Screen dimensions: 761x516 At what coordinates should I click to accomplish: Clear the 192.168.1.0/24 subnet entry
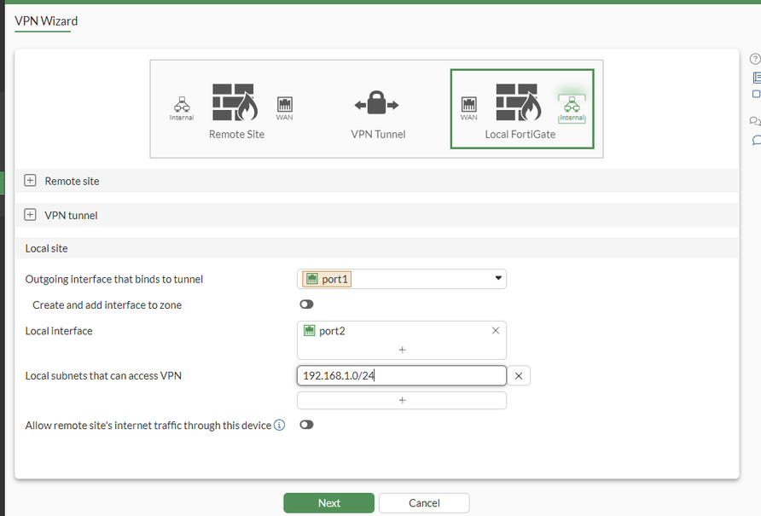coord(519,376)
